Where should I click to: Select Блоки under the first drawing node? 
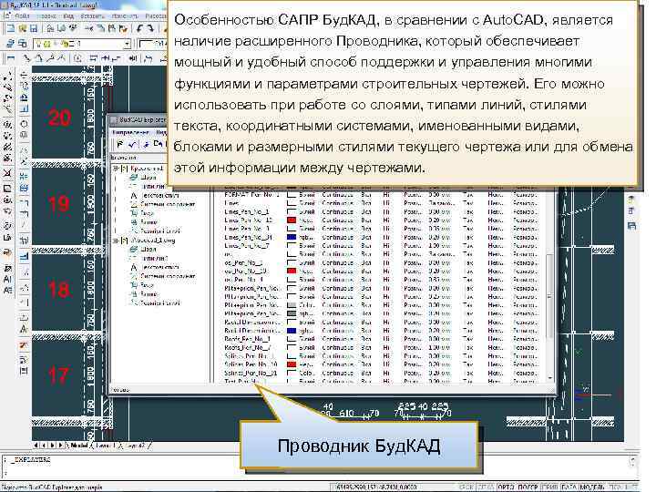[149, 222]
